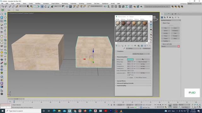
Task: Toggle Luminance map enable checkbox
Action: click(x=135, y=73)
